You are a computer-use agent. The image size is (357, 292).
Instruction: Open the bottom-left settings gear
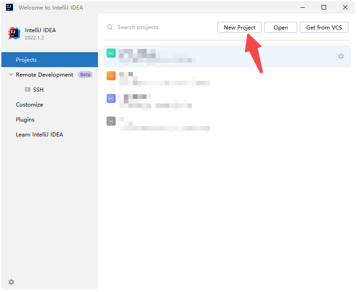click(x=11, y=282)
